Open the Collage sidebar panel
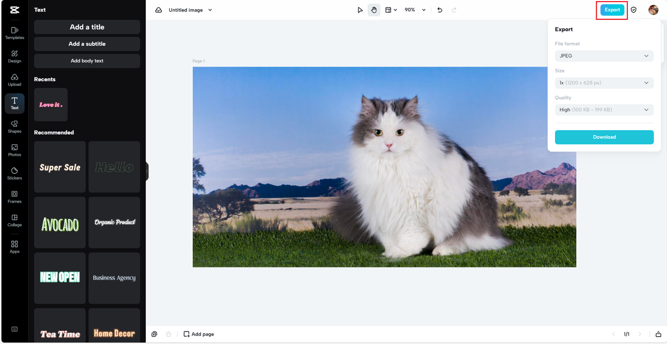The image size is (667, 344). click(15, 221)
